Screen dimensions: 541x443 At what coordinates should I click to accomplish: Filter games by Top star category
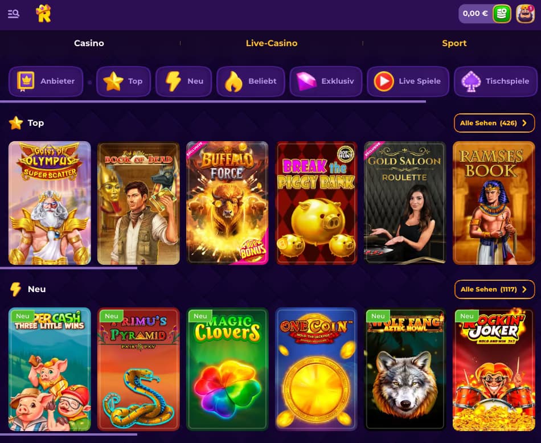[x=124, y=81]
